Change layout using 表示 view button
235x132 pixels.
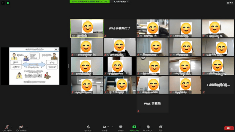click(230, 3)
